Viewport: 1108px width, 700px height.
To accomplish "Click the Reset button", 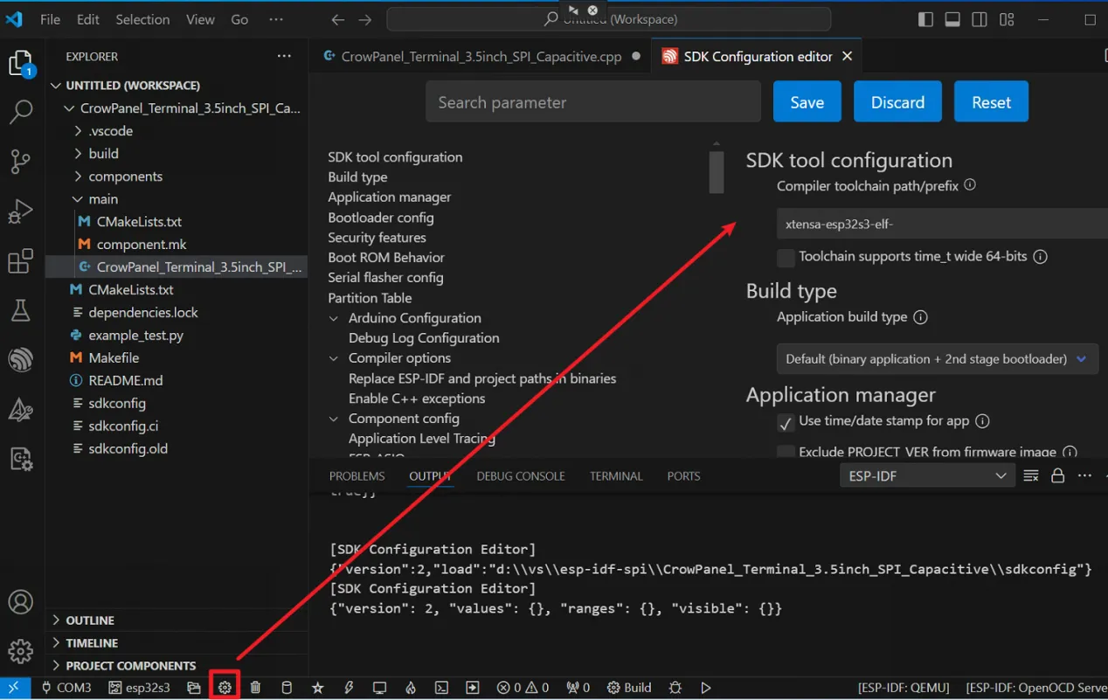I will (x=991, y=102).
